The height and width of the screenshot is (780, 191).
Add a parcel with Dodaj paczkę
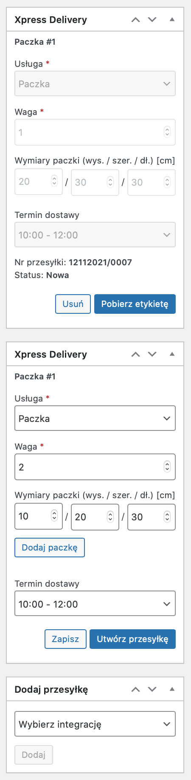click(x=50, y=548)
